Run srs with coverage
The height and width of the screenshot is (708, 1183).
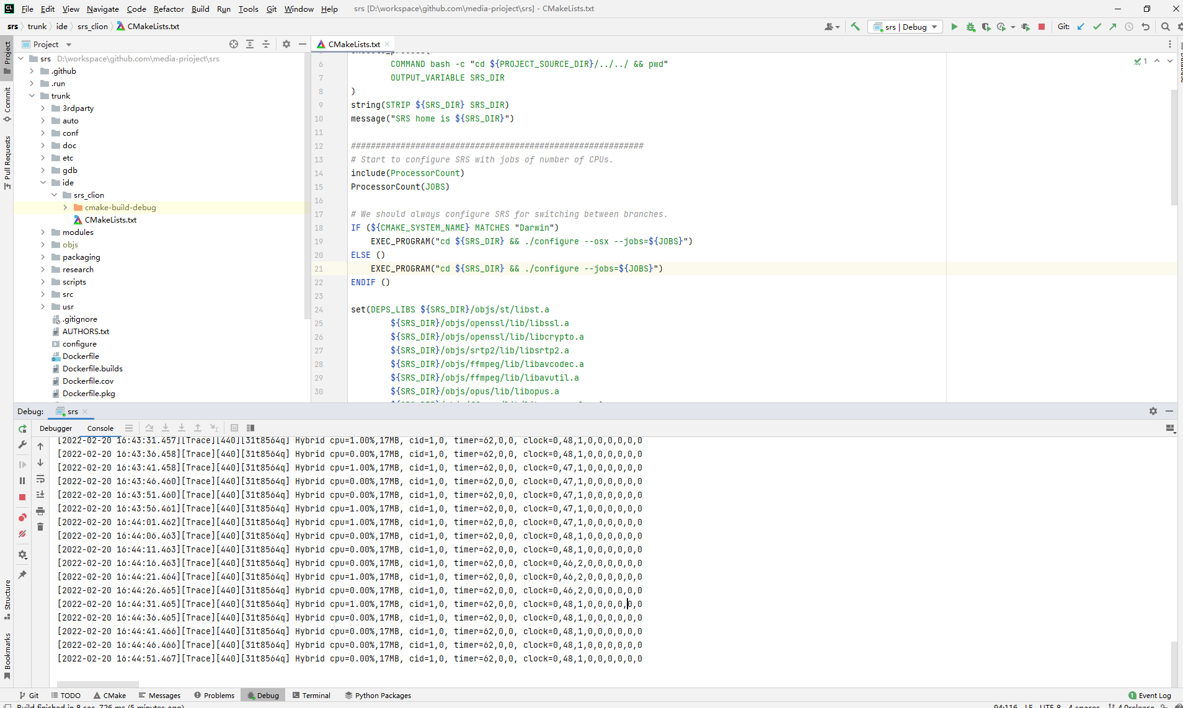click(986, 27)
